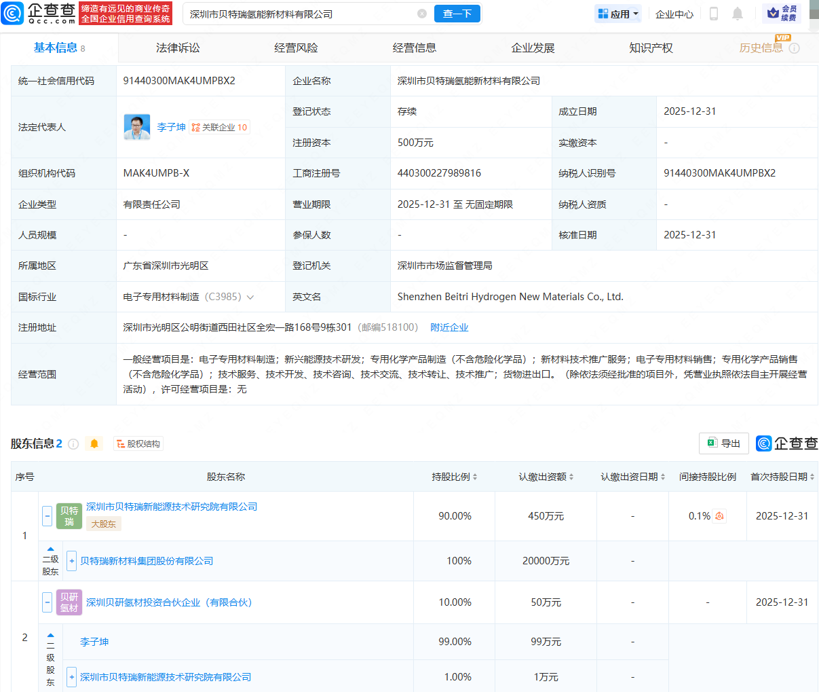
Task: Collapse the 深圳贝研氢材 shareholder row
Action: tap(47, 602)
